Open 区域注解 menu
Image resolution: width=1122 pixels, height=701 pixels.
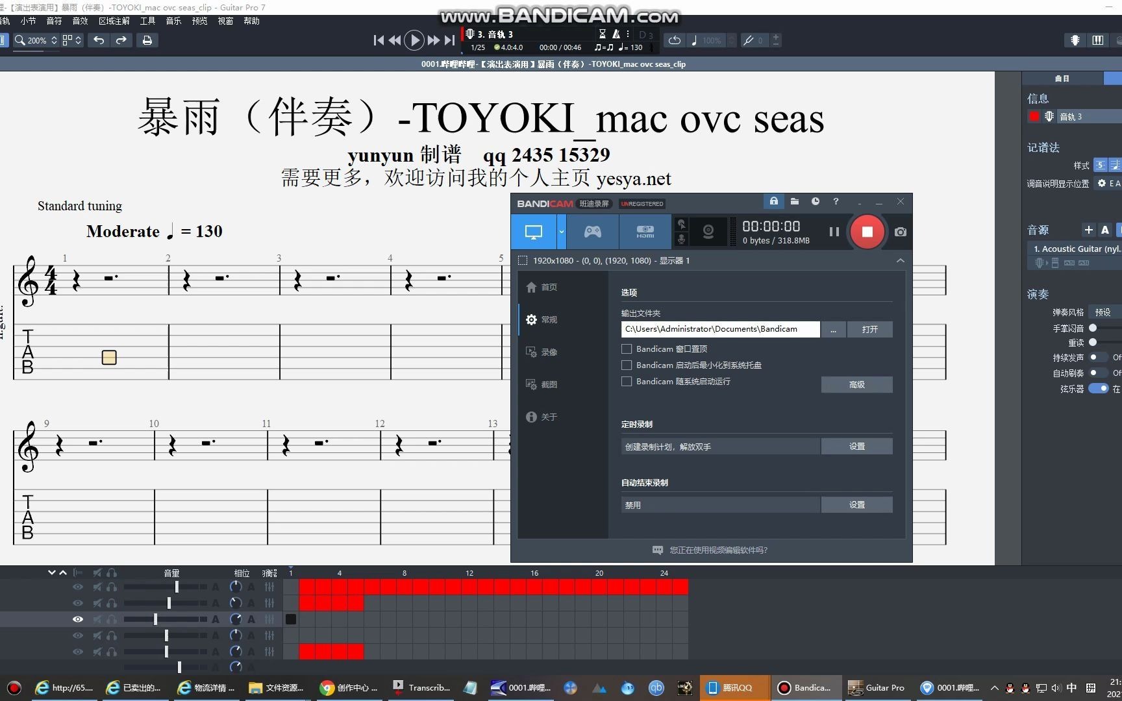coord(114,21)
